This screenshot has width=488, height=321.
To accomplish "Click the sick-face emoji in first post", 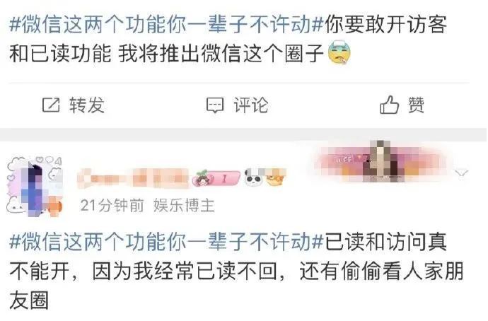I will click(339, 52).
